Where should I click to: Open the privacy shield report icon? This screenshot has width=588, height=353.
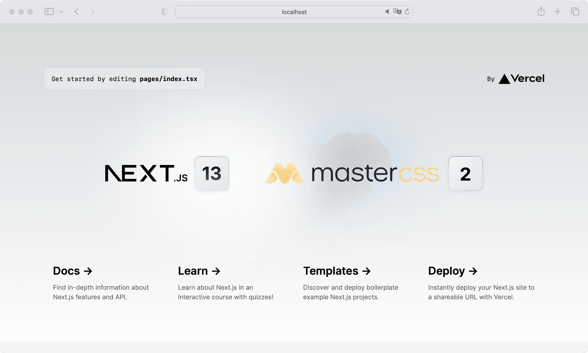click(164, 12)
